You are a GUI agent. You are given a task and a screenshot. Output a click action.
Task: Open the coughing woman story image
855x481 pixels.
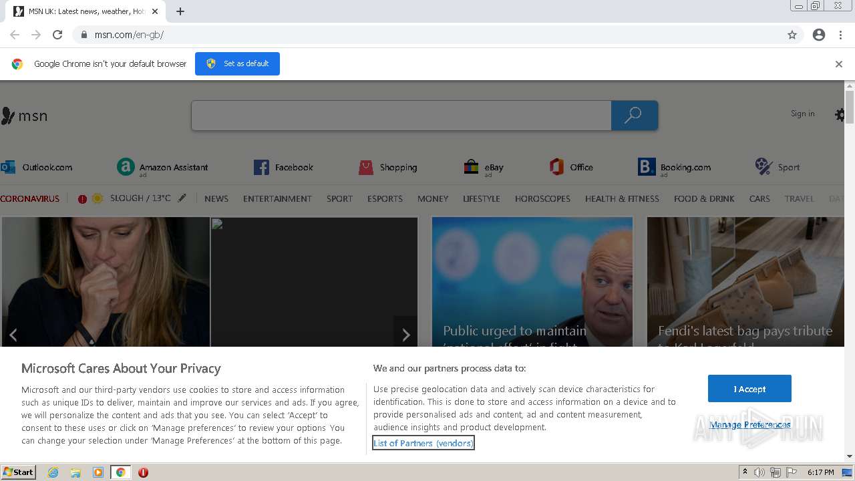(106, 281)
